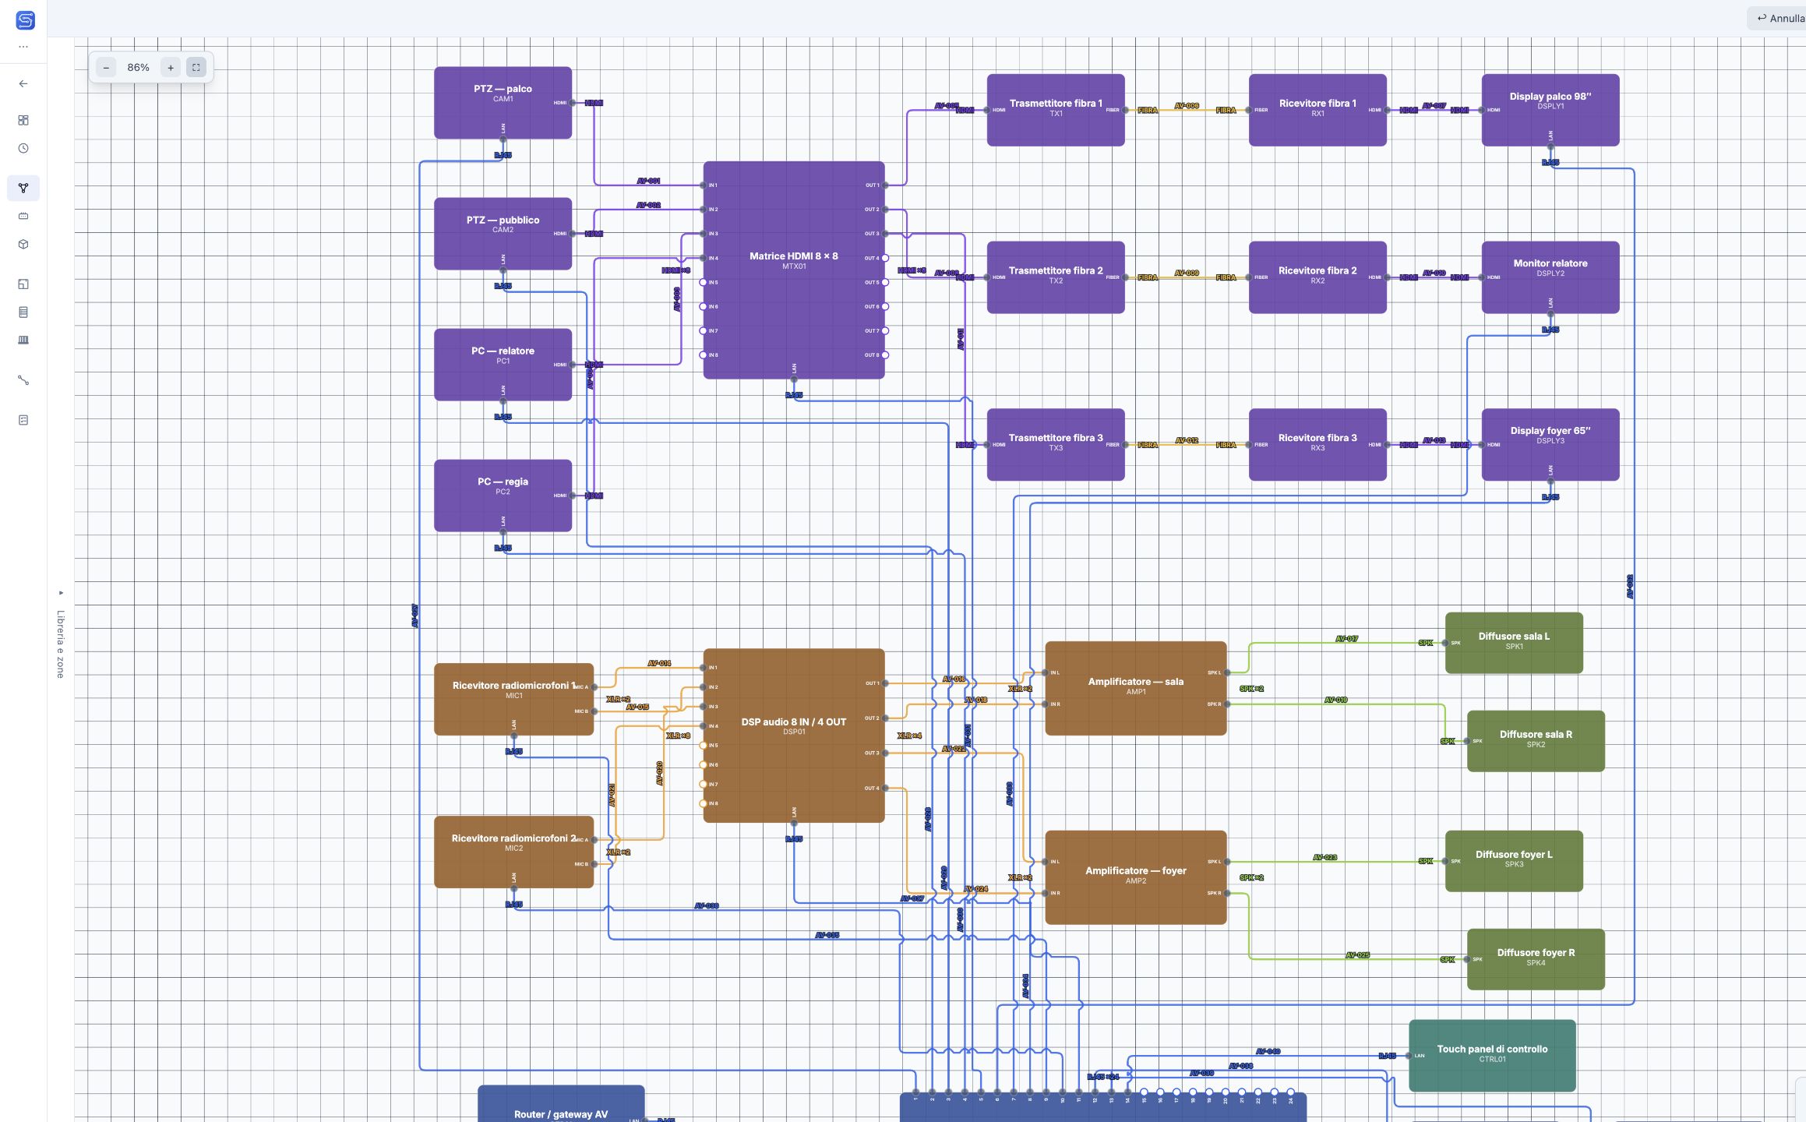Click the fit-to-screen icon
The height and width of the screenshot is (1122, 1806).
[196, 68]
